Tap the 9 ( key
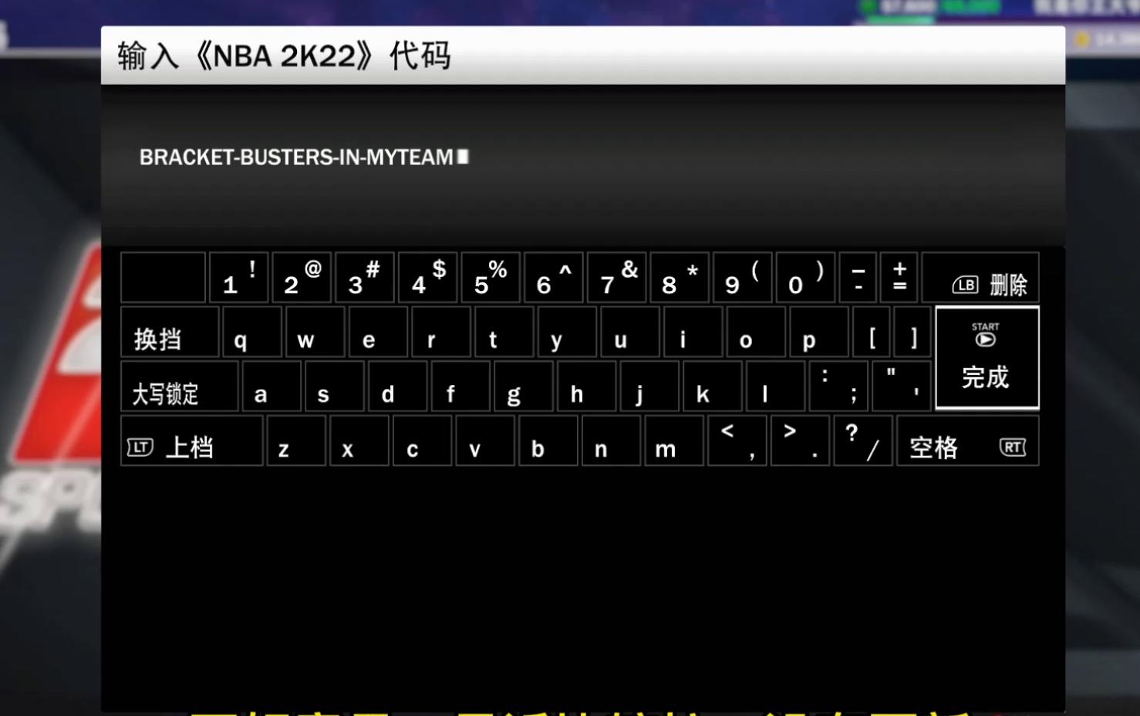The width and height of the screenshot is (1140, 716). click(x=743, y=278)
